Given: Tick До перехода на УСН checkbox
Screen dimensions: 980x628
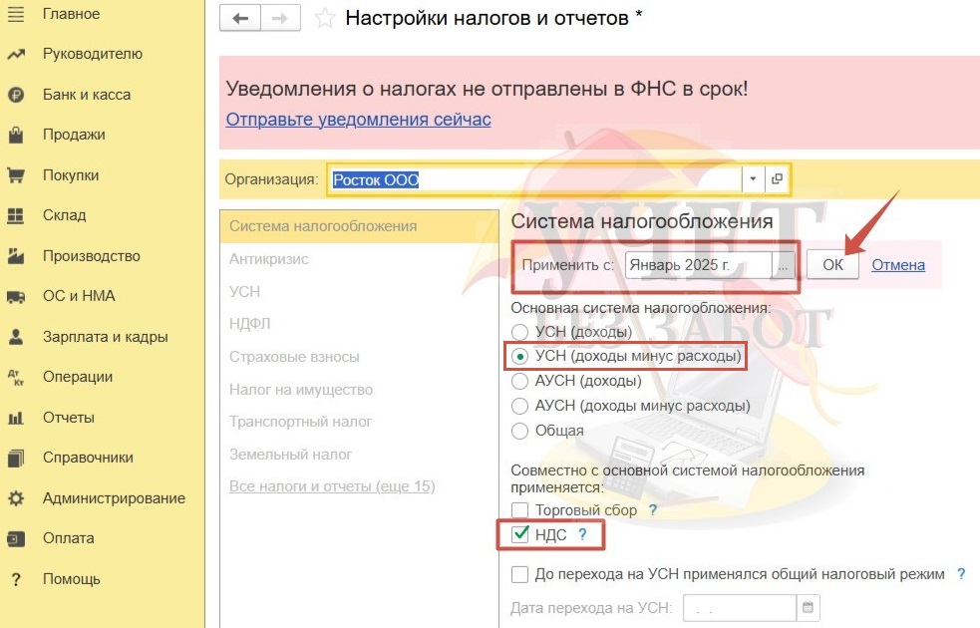Looking at the screenshot, I should click(519, 574).
